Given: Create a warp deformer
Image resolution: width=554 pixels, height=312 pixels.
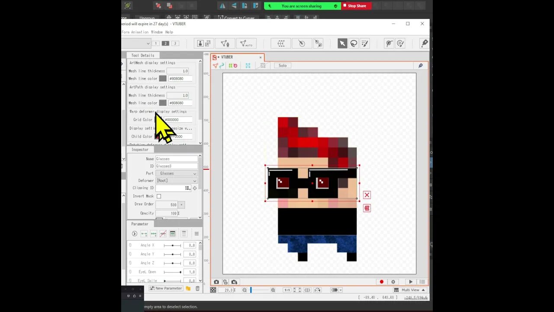Looking at the screenshot, I should coord(281,43).
